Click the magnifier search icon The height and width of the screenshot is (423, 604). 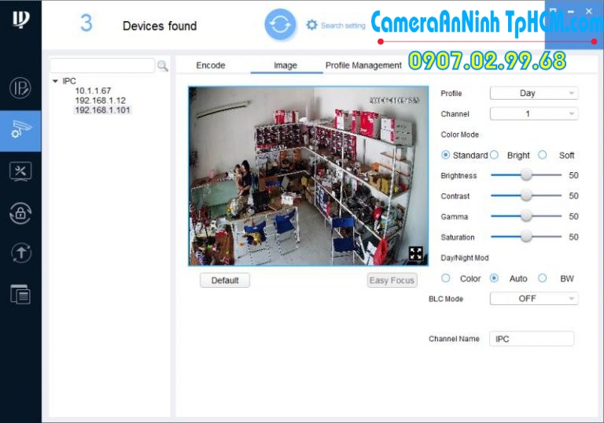163,66
